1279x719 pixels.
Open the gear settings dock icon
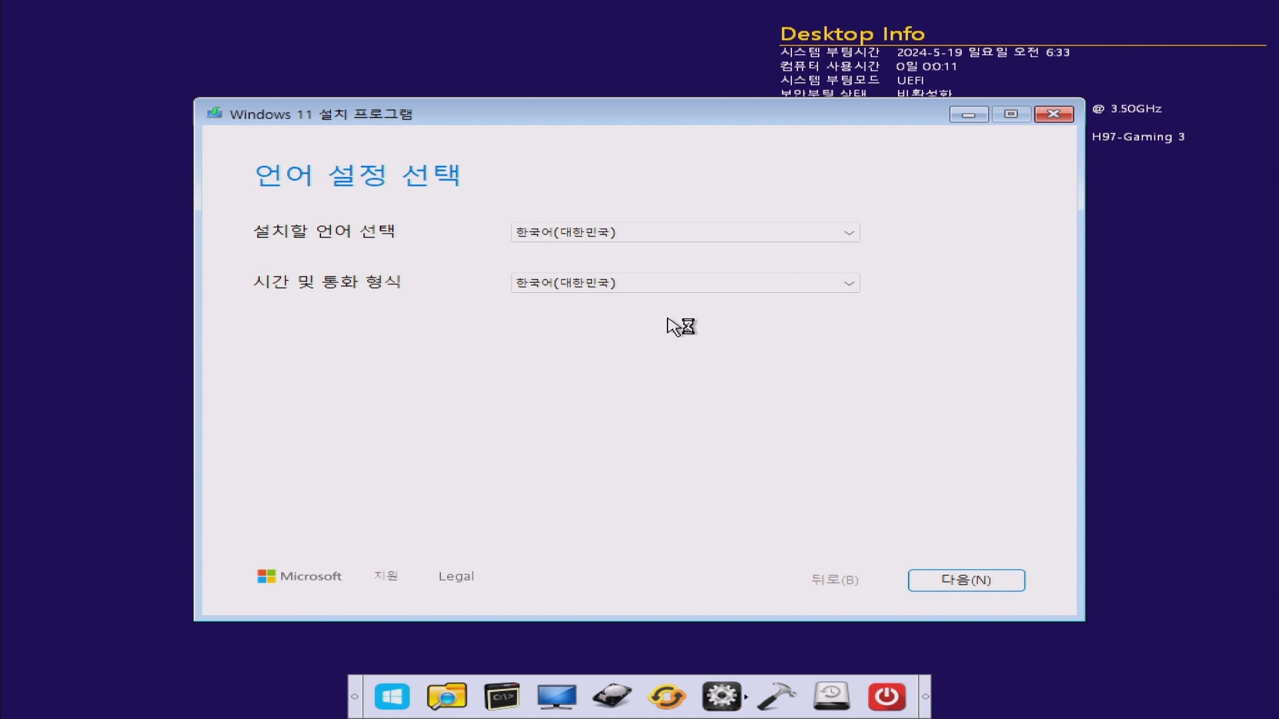click(x=721, y=696)
